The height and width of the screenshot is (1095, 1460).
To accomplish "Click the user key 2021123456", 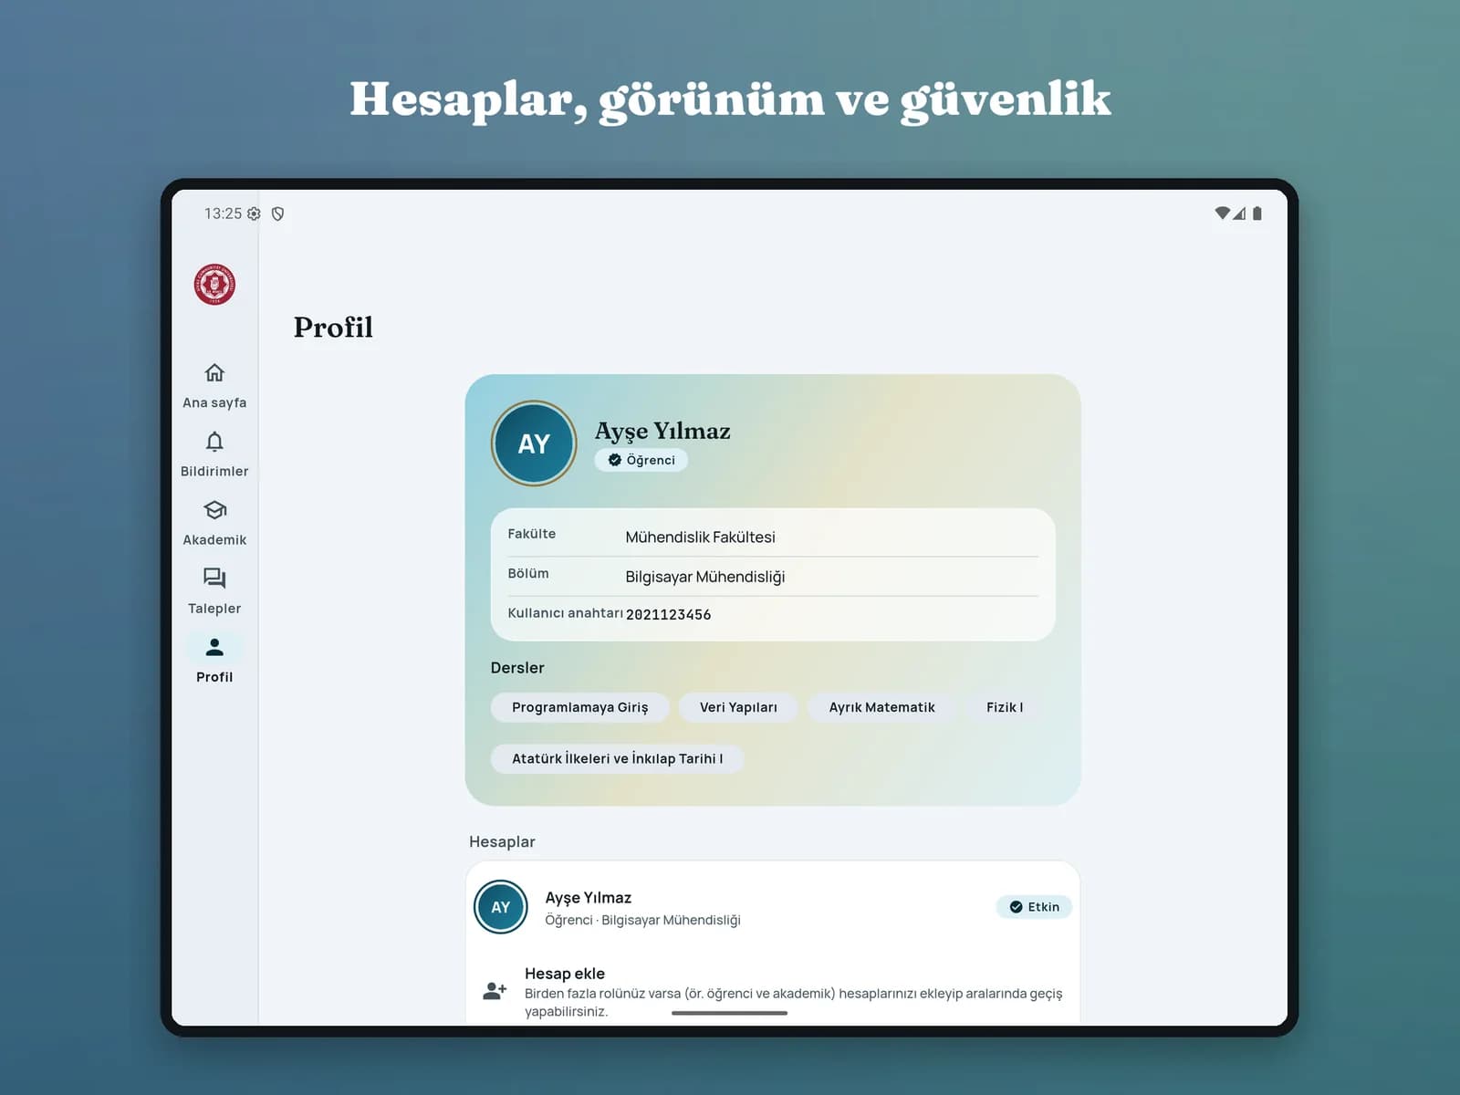I will click(668, 615).
